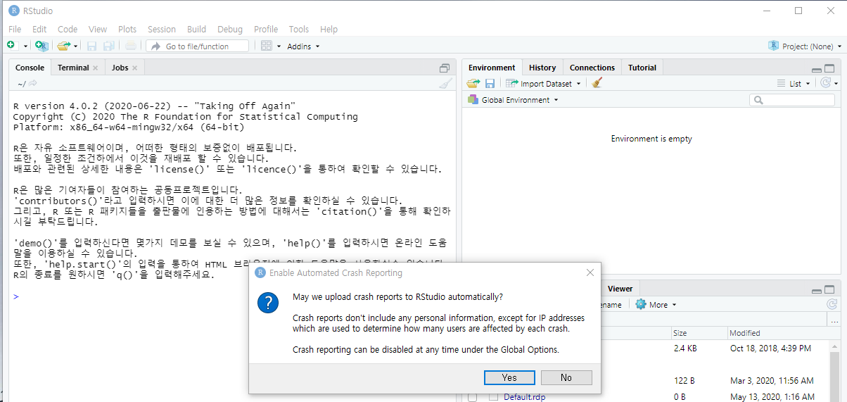Click the workspace panes grid icon
847x402 pixels.
267,46
